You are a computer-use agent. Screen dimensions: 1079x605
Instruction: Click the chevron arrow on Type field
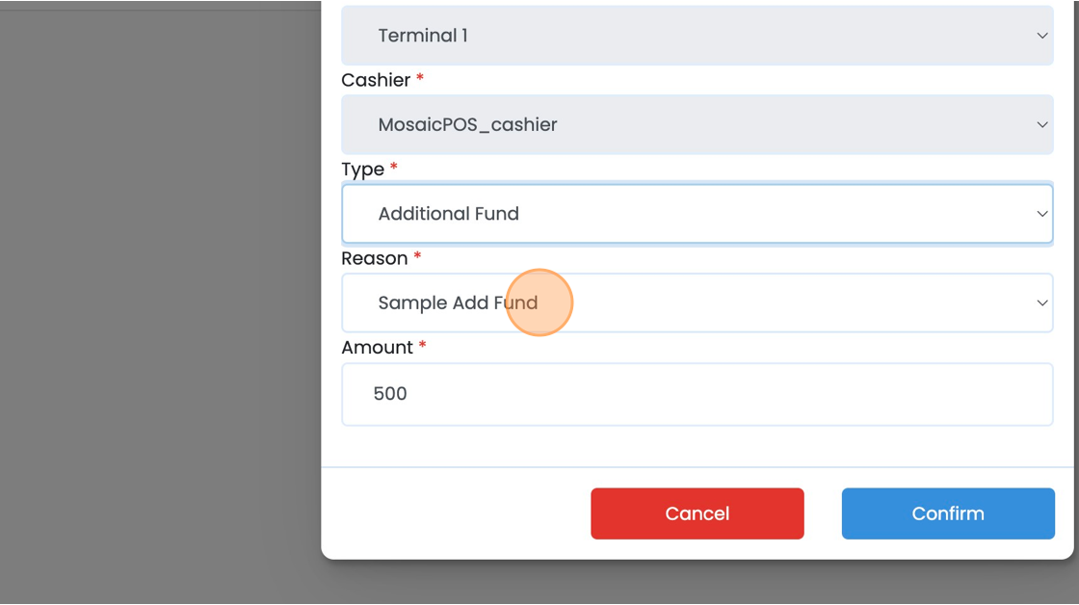pos(1041,214)
